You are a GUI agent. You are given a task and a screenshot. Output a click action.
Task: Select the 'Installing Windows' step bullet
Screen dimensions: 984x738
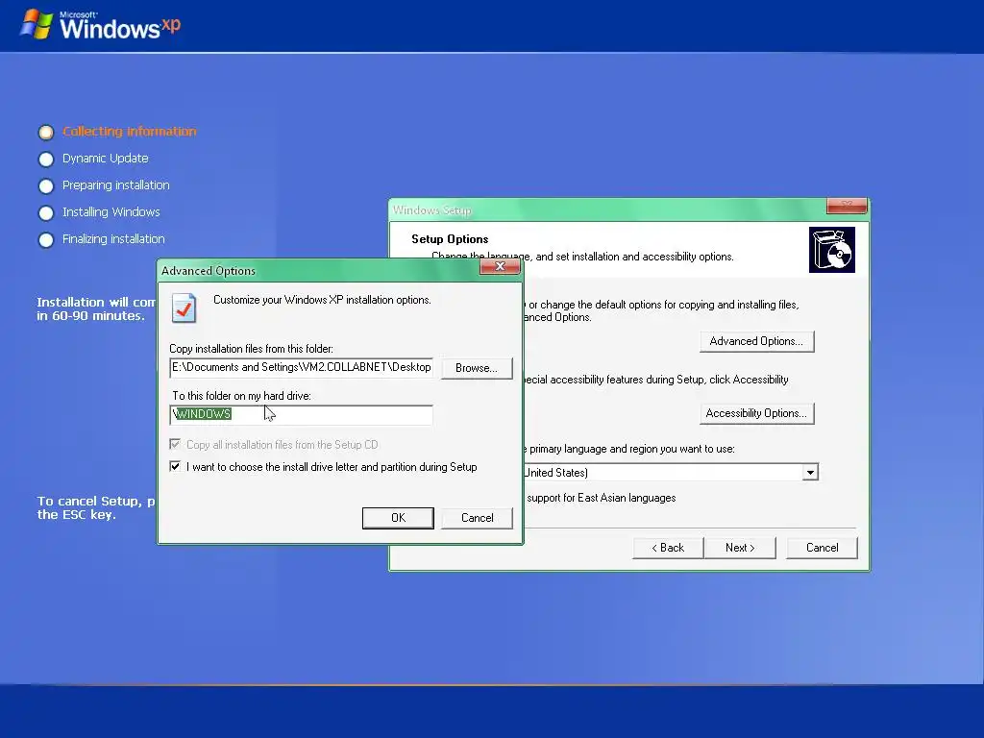coord(46,213)
